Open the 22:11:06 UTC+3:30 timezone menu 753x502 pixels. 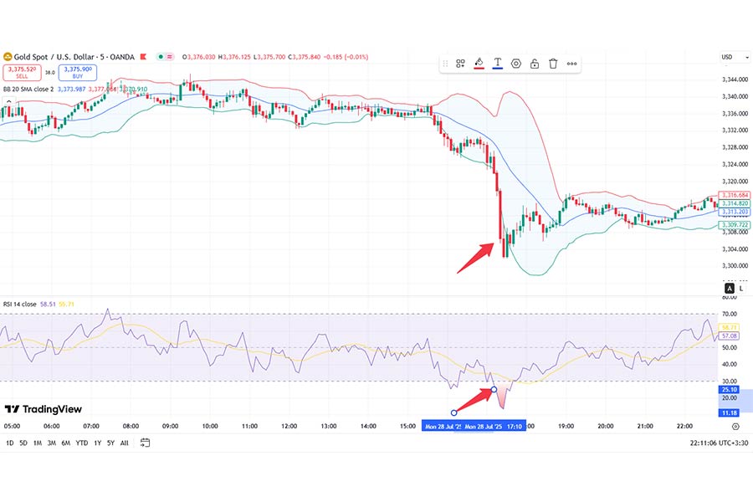(719, 443)
